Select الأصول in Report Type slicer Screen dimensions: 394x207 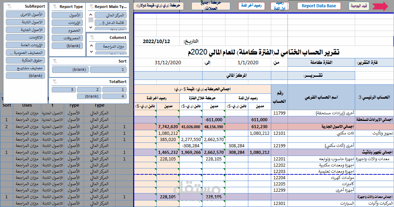coord(67,15)
